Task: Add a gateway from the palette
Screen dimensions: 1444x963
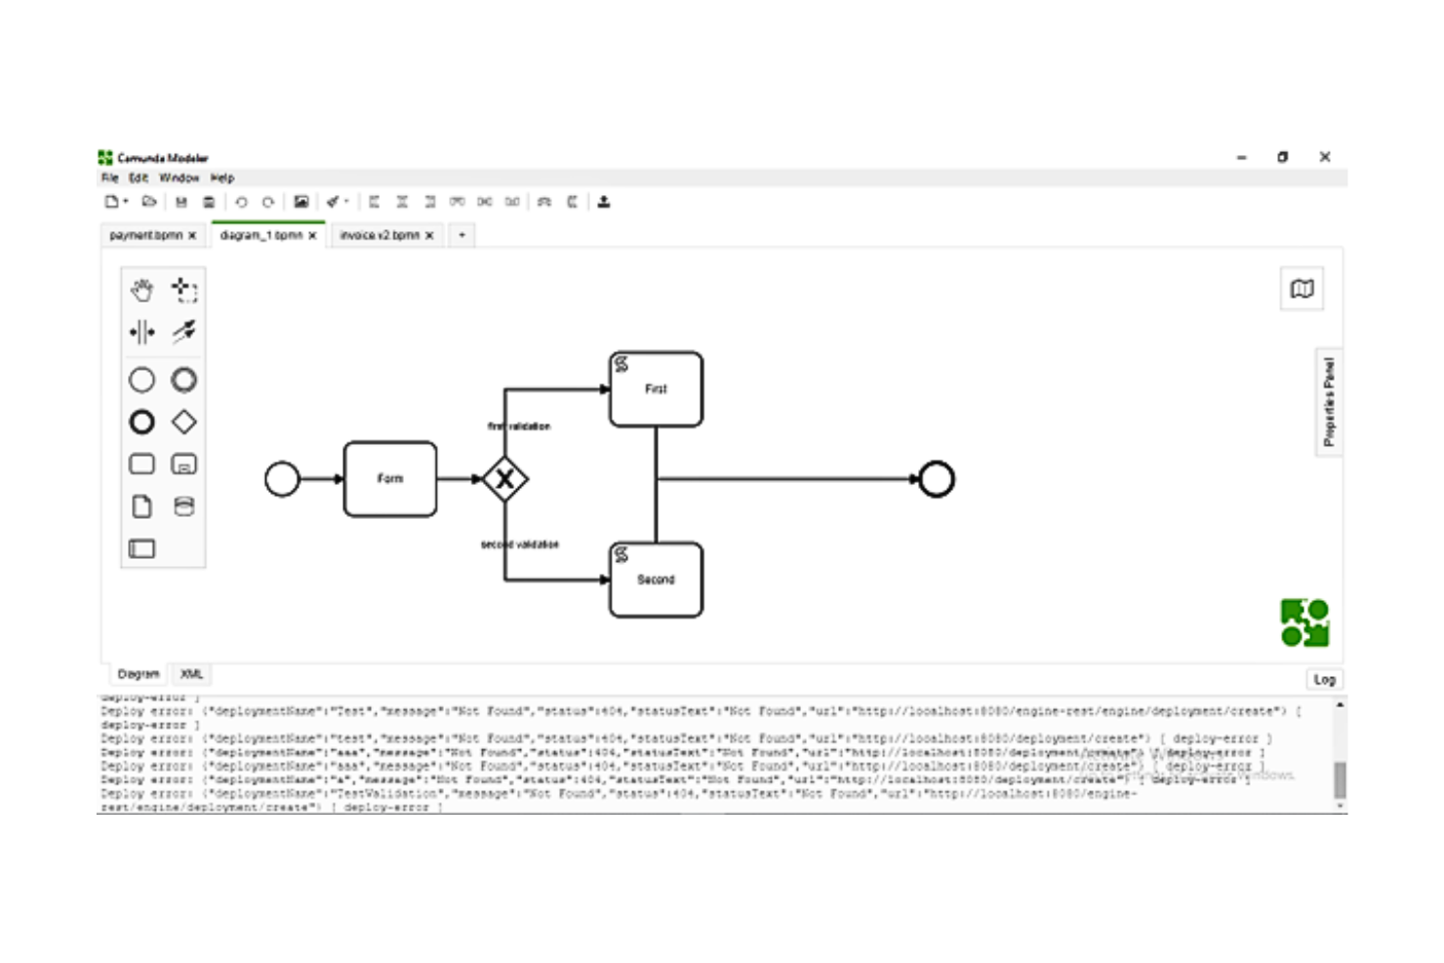Action: [183, 421]
